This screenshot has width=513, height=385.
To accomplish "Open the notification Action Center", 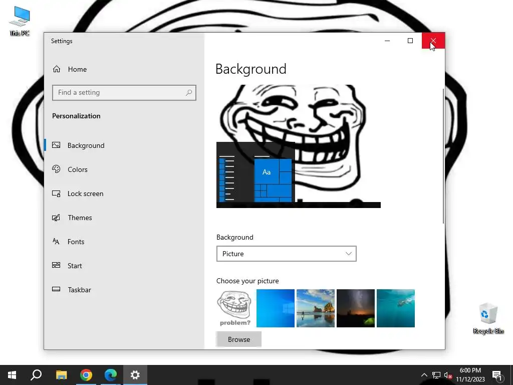I will pos(497,375).
